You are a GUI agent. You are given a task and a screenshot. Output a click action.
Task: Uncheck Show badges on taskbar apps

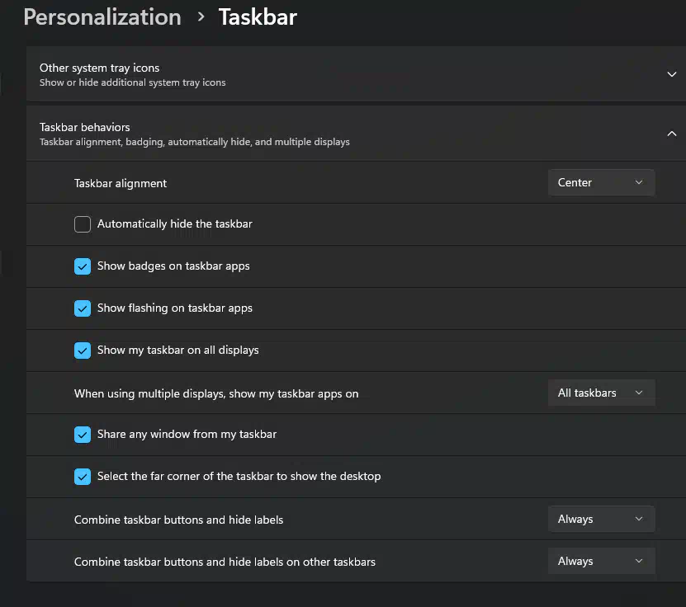click(x=83, y=266)
